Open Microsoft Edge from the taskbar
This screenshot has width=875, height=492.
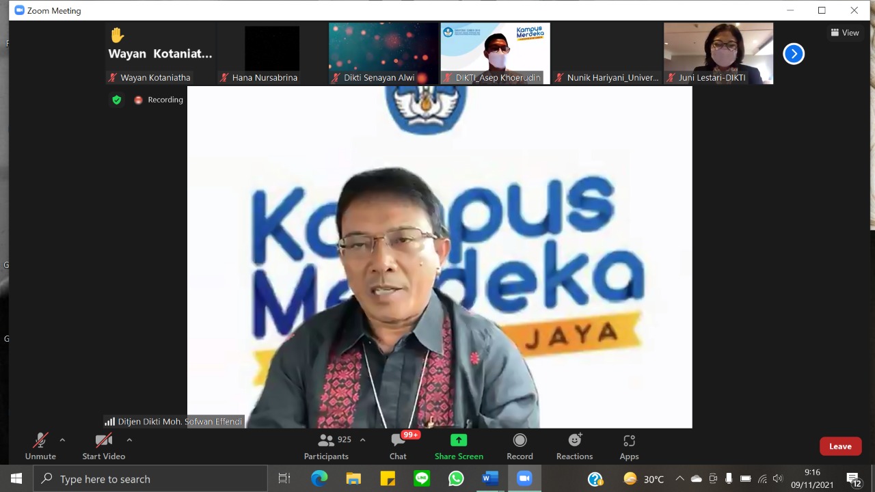click(319, 479)
